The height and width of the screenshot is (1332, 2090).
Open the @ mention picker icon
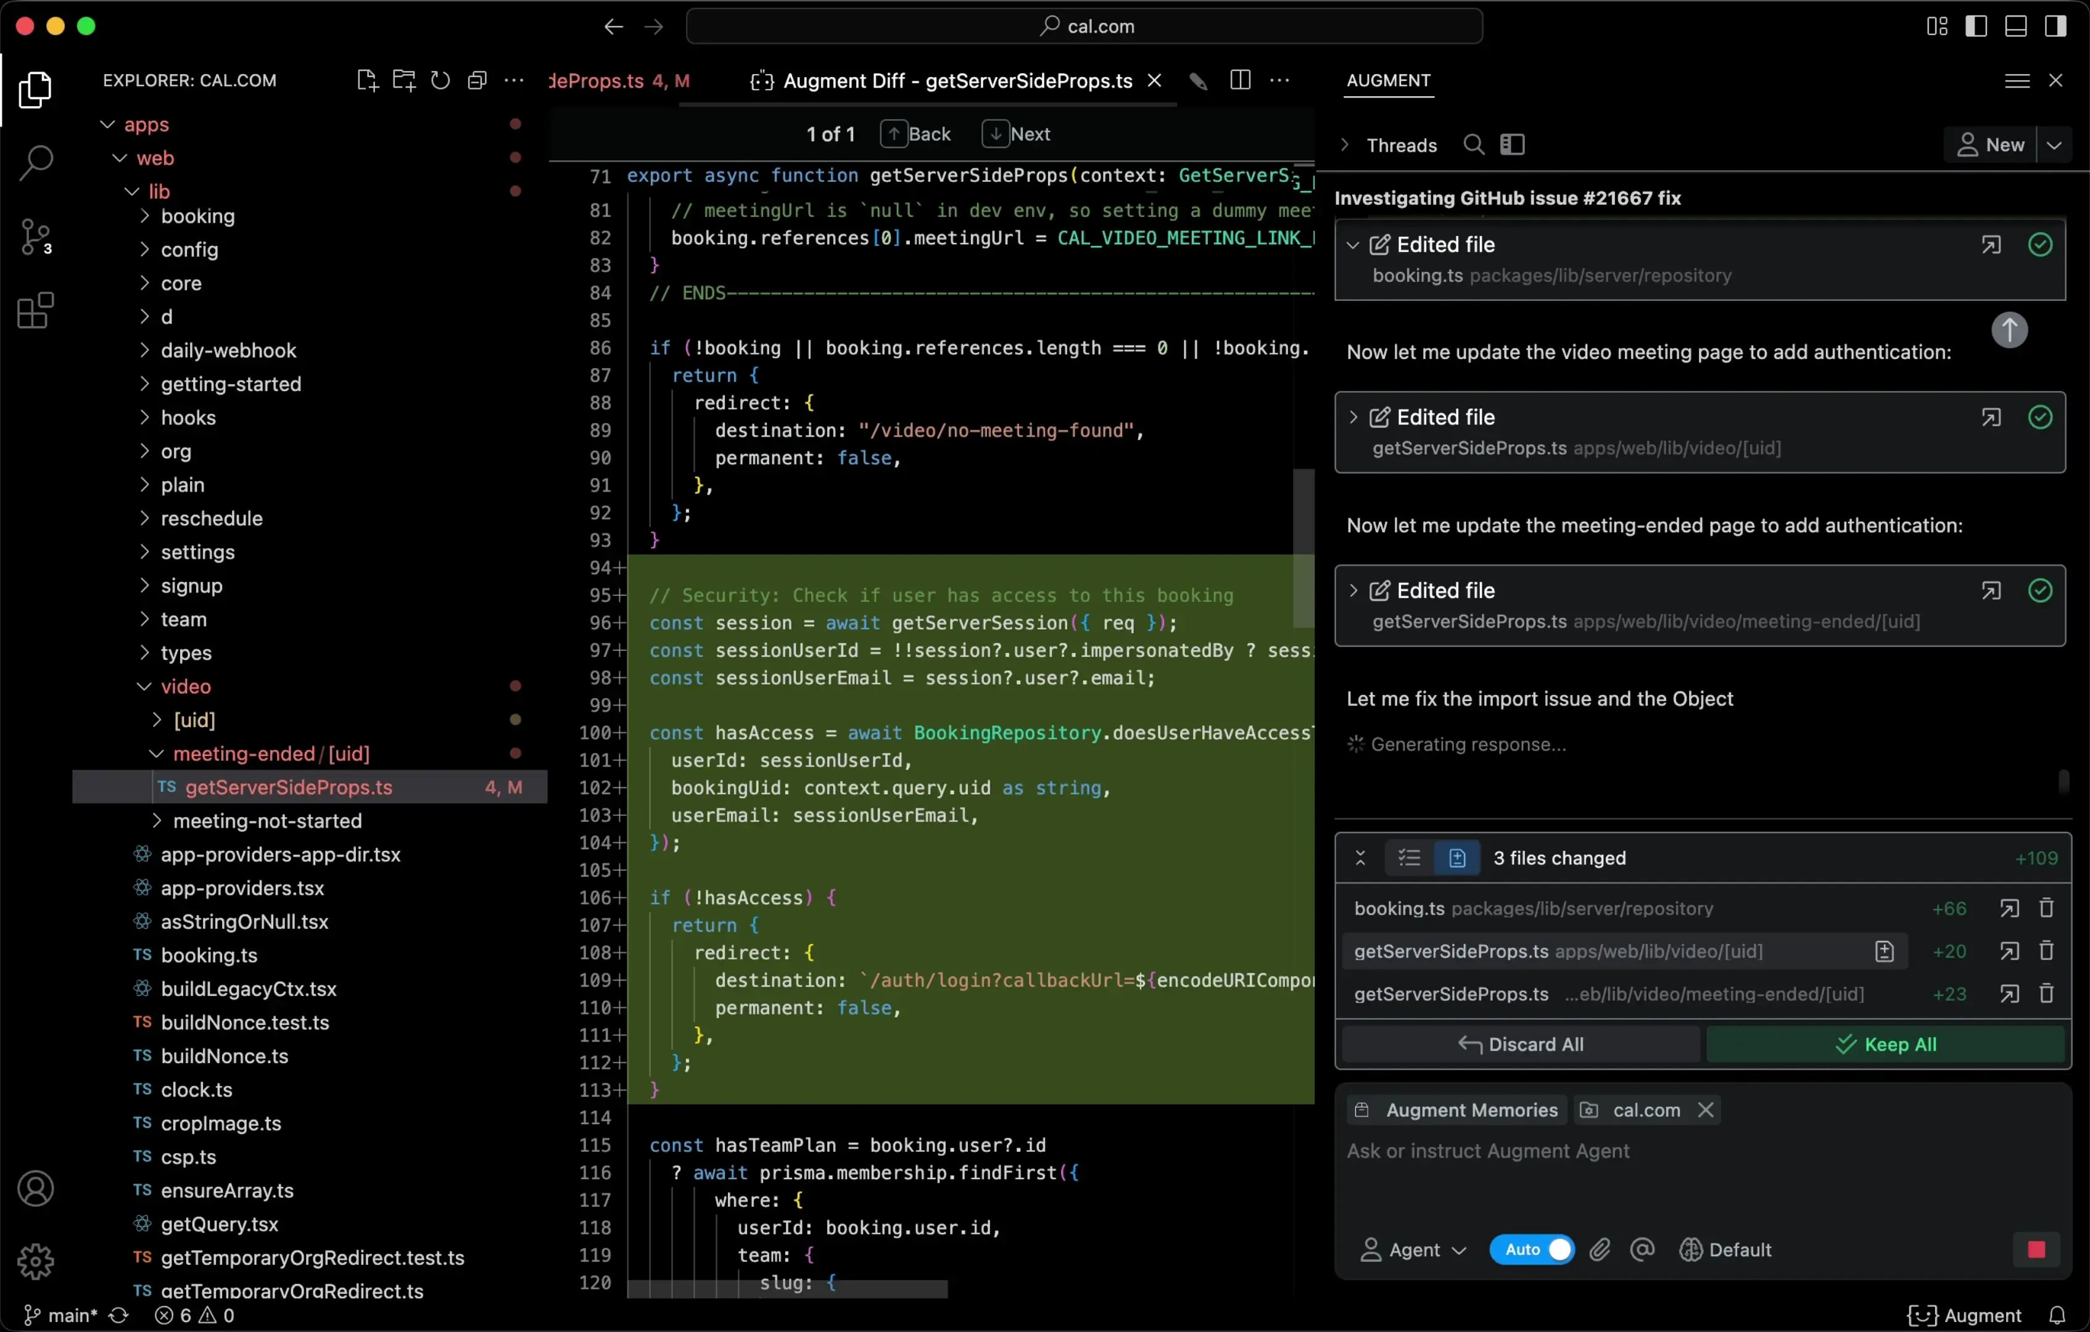click(1643, 1249)
